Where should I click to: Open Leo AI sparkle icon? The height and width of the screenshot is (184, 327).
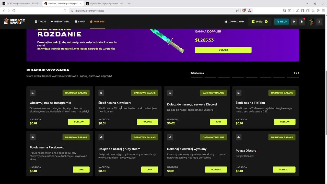coord(313,11)
